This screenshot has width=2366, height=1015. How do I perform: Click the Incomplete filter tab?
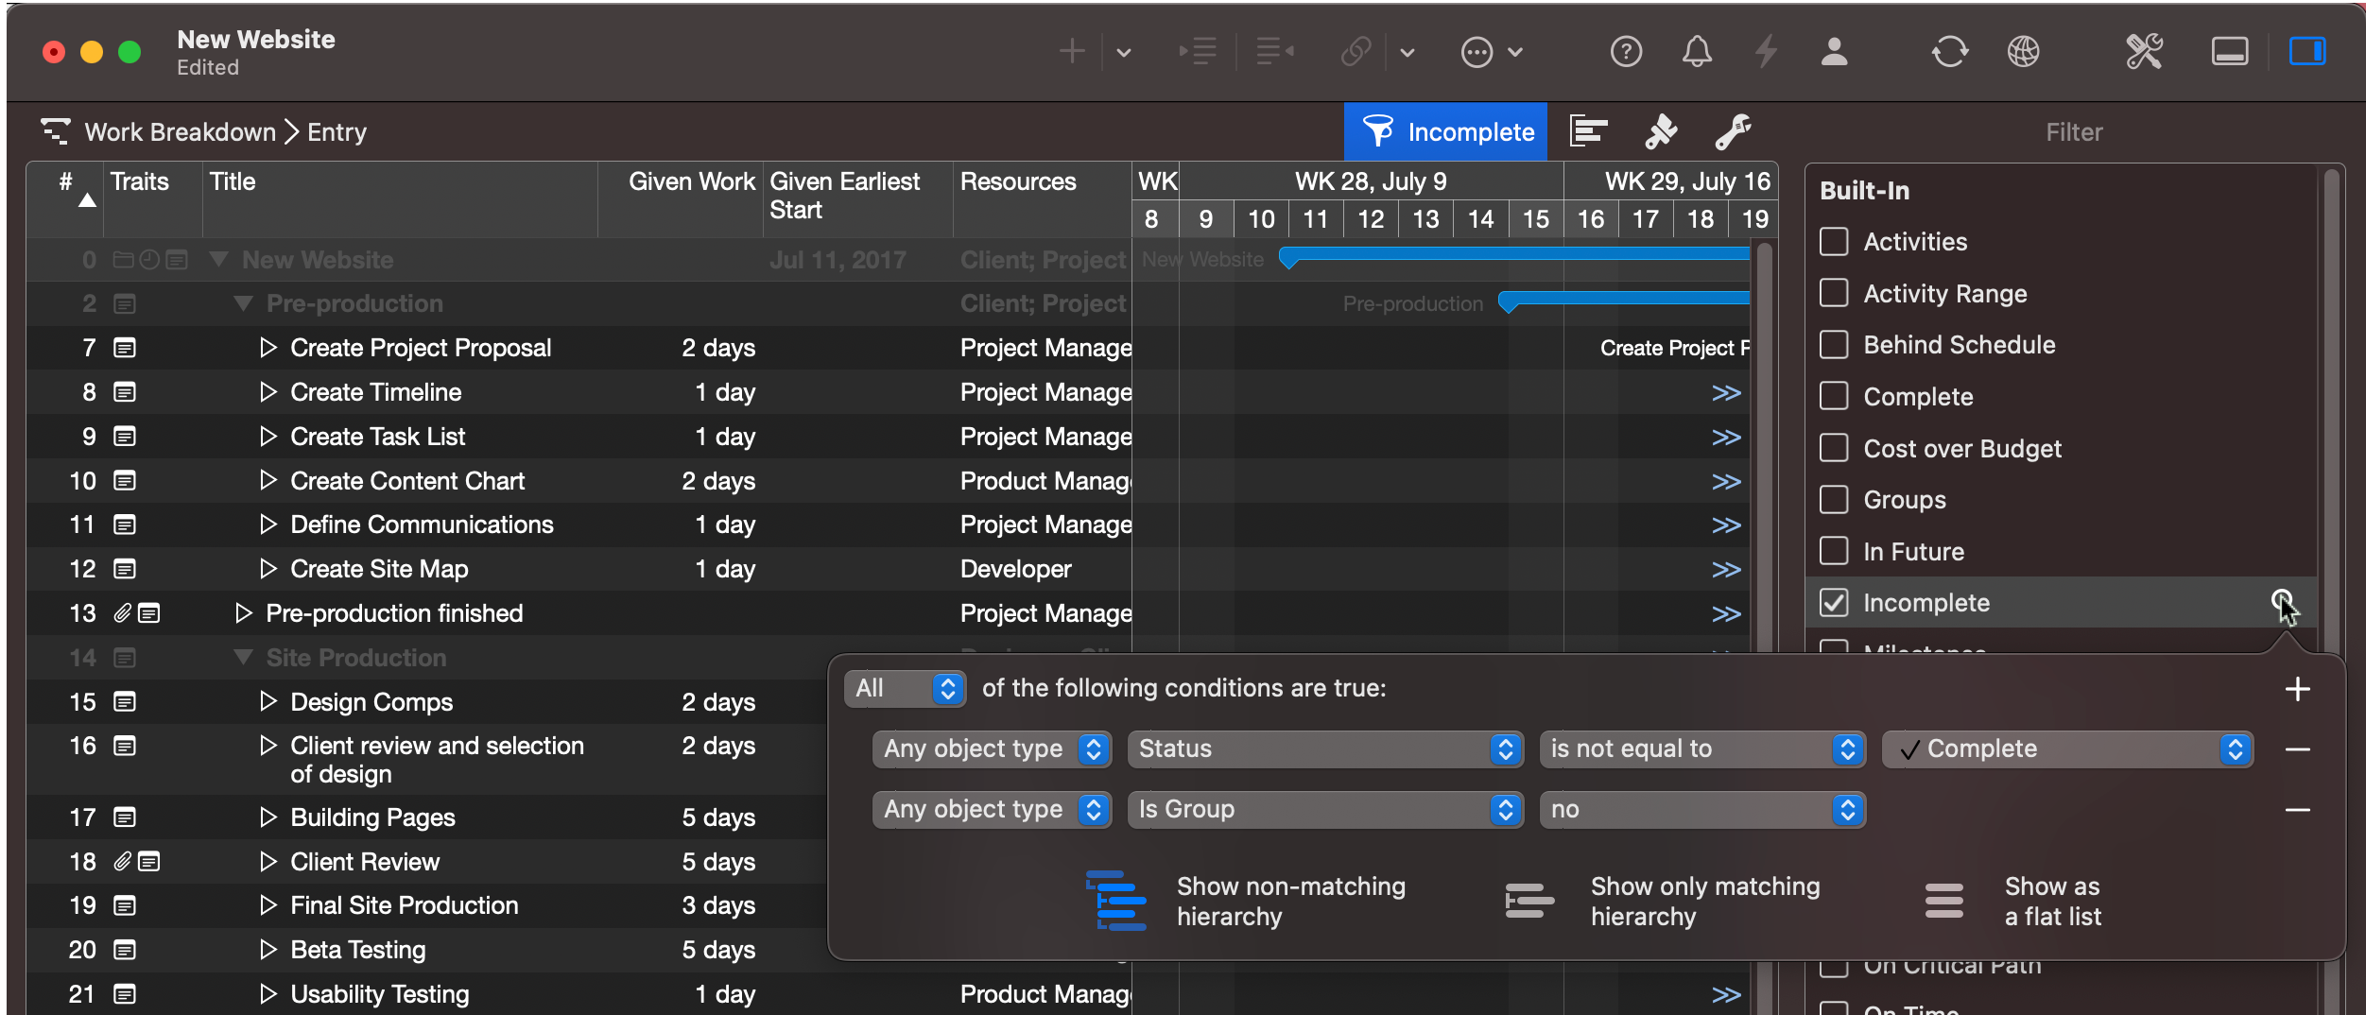(x=1445, y=132)
